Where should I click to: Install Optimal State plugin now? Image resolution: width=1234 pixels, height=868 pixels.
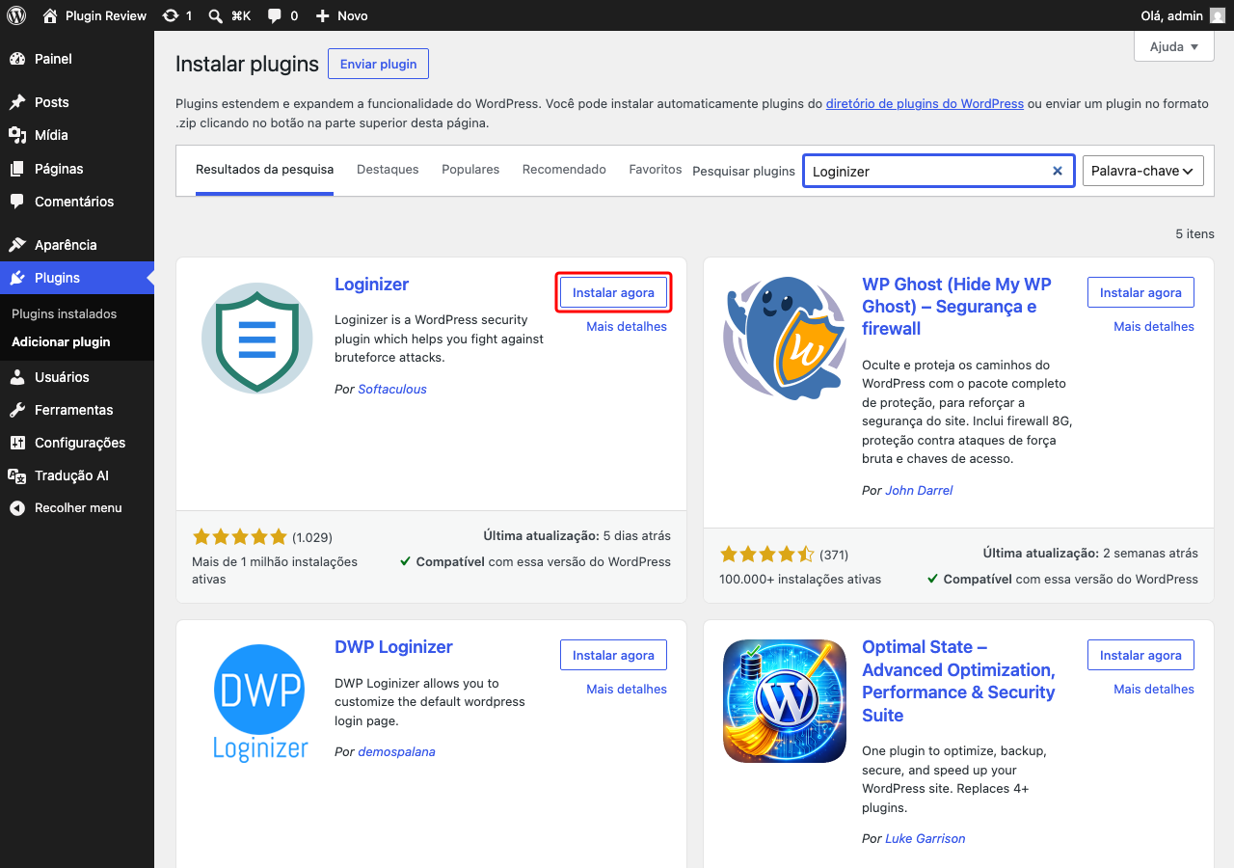(x=1140, y=655)
